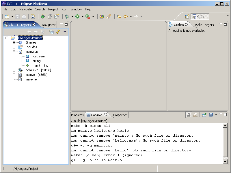Image resolution: width=231 pixels, height=173 pixels.
Task: Open the Project menu
Action: pos(53,9)
